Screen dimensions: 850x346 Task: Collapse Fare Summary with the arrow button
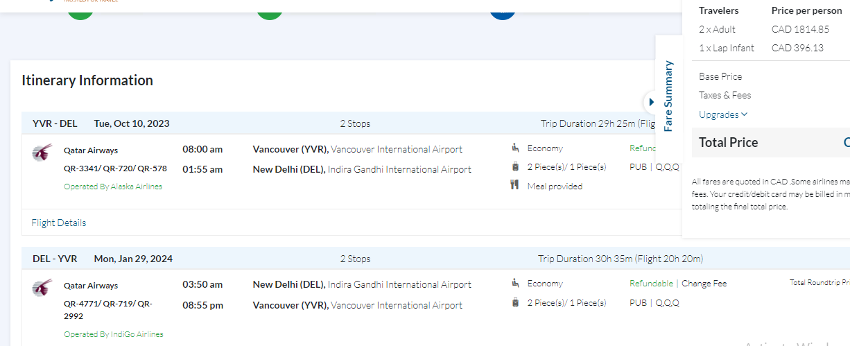(650, 103)
